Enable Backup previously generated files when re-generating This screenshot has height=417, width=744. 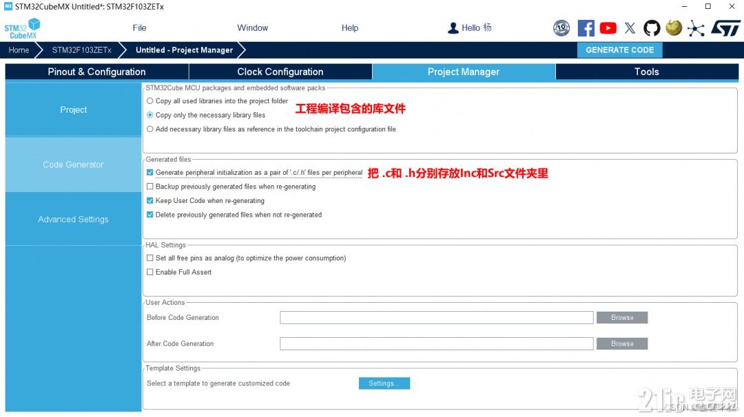coord(150,186)
